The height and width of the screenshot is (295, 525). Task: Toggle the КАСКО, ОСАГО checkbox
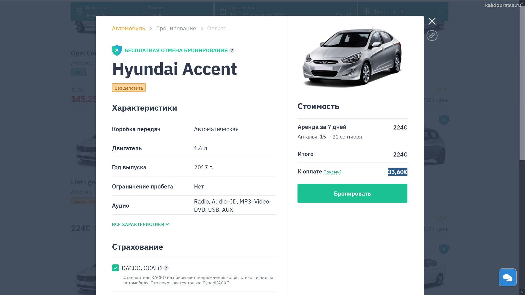(x=115, y=268)
